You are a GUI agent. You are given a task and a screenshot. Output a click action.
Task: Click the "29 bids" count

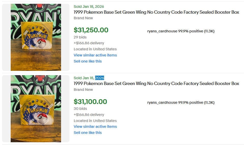pyautogui.click(x=80, y=37)
